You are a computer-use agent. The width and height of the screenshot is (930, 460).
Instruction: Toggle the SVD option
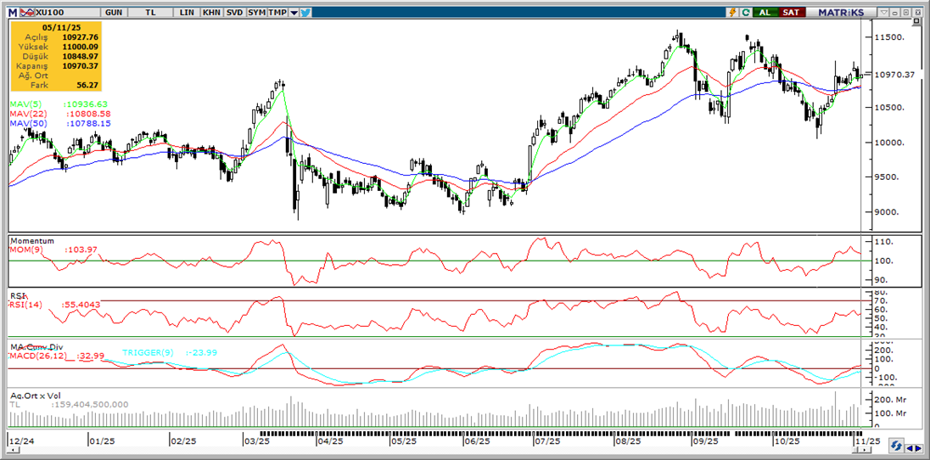[233, 13]
